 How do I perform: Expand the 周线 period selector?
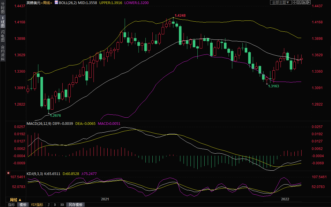pos(15,200)
